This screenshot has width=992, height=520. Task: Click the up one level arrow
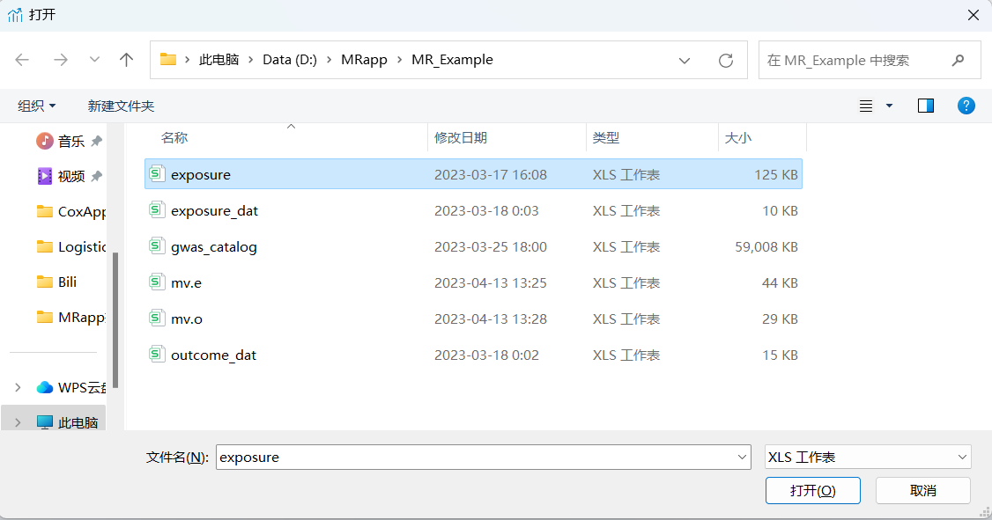point(126,60)
